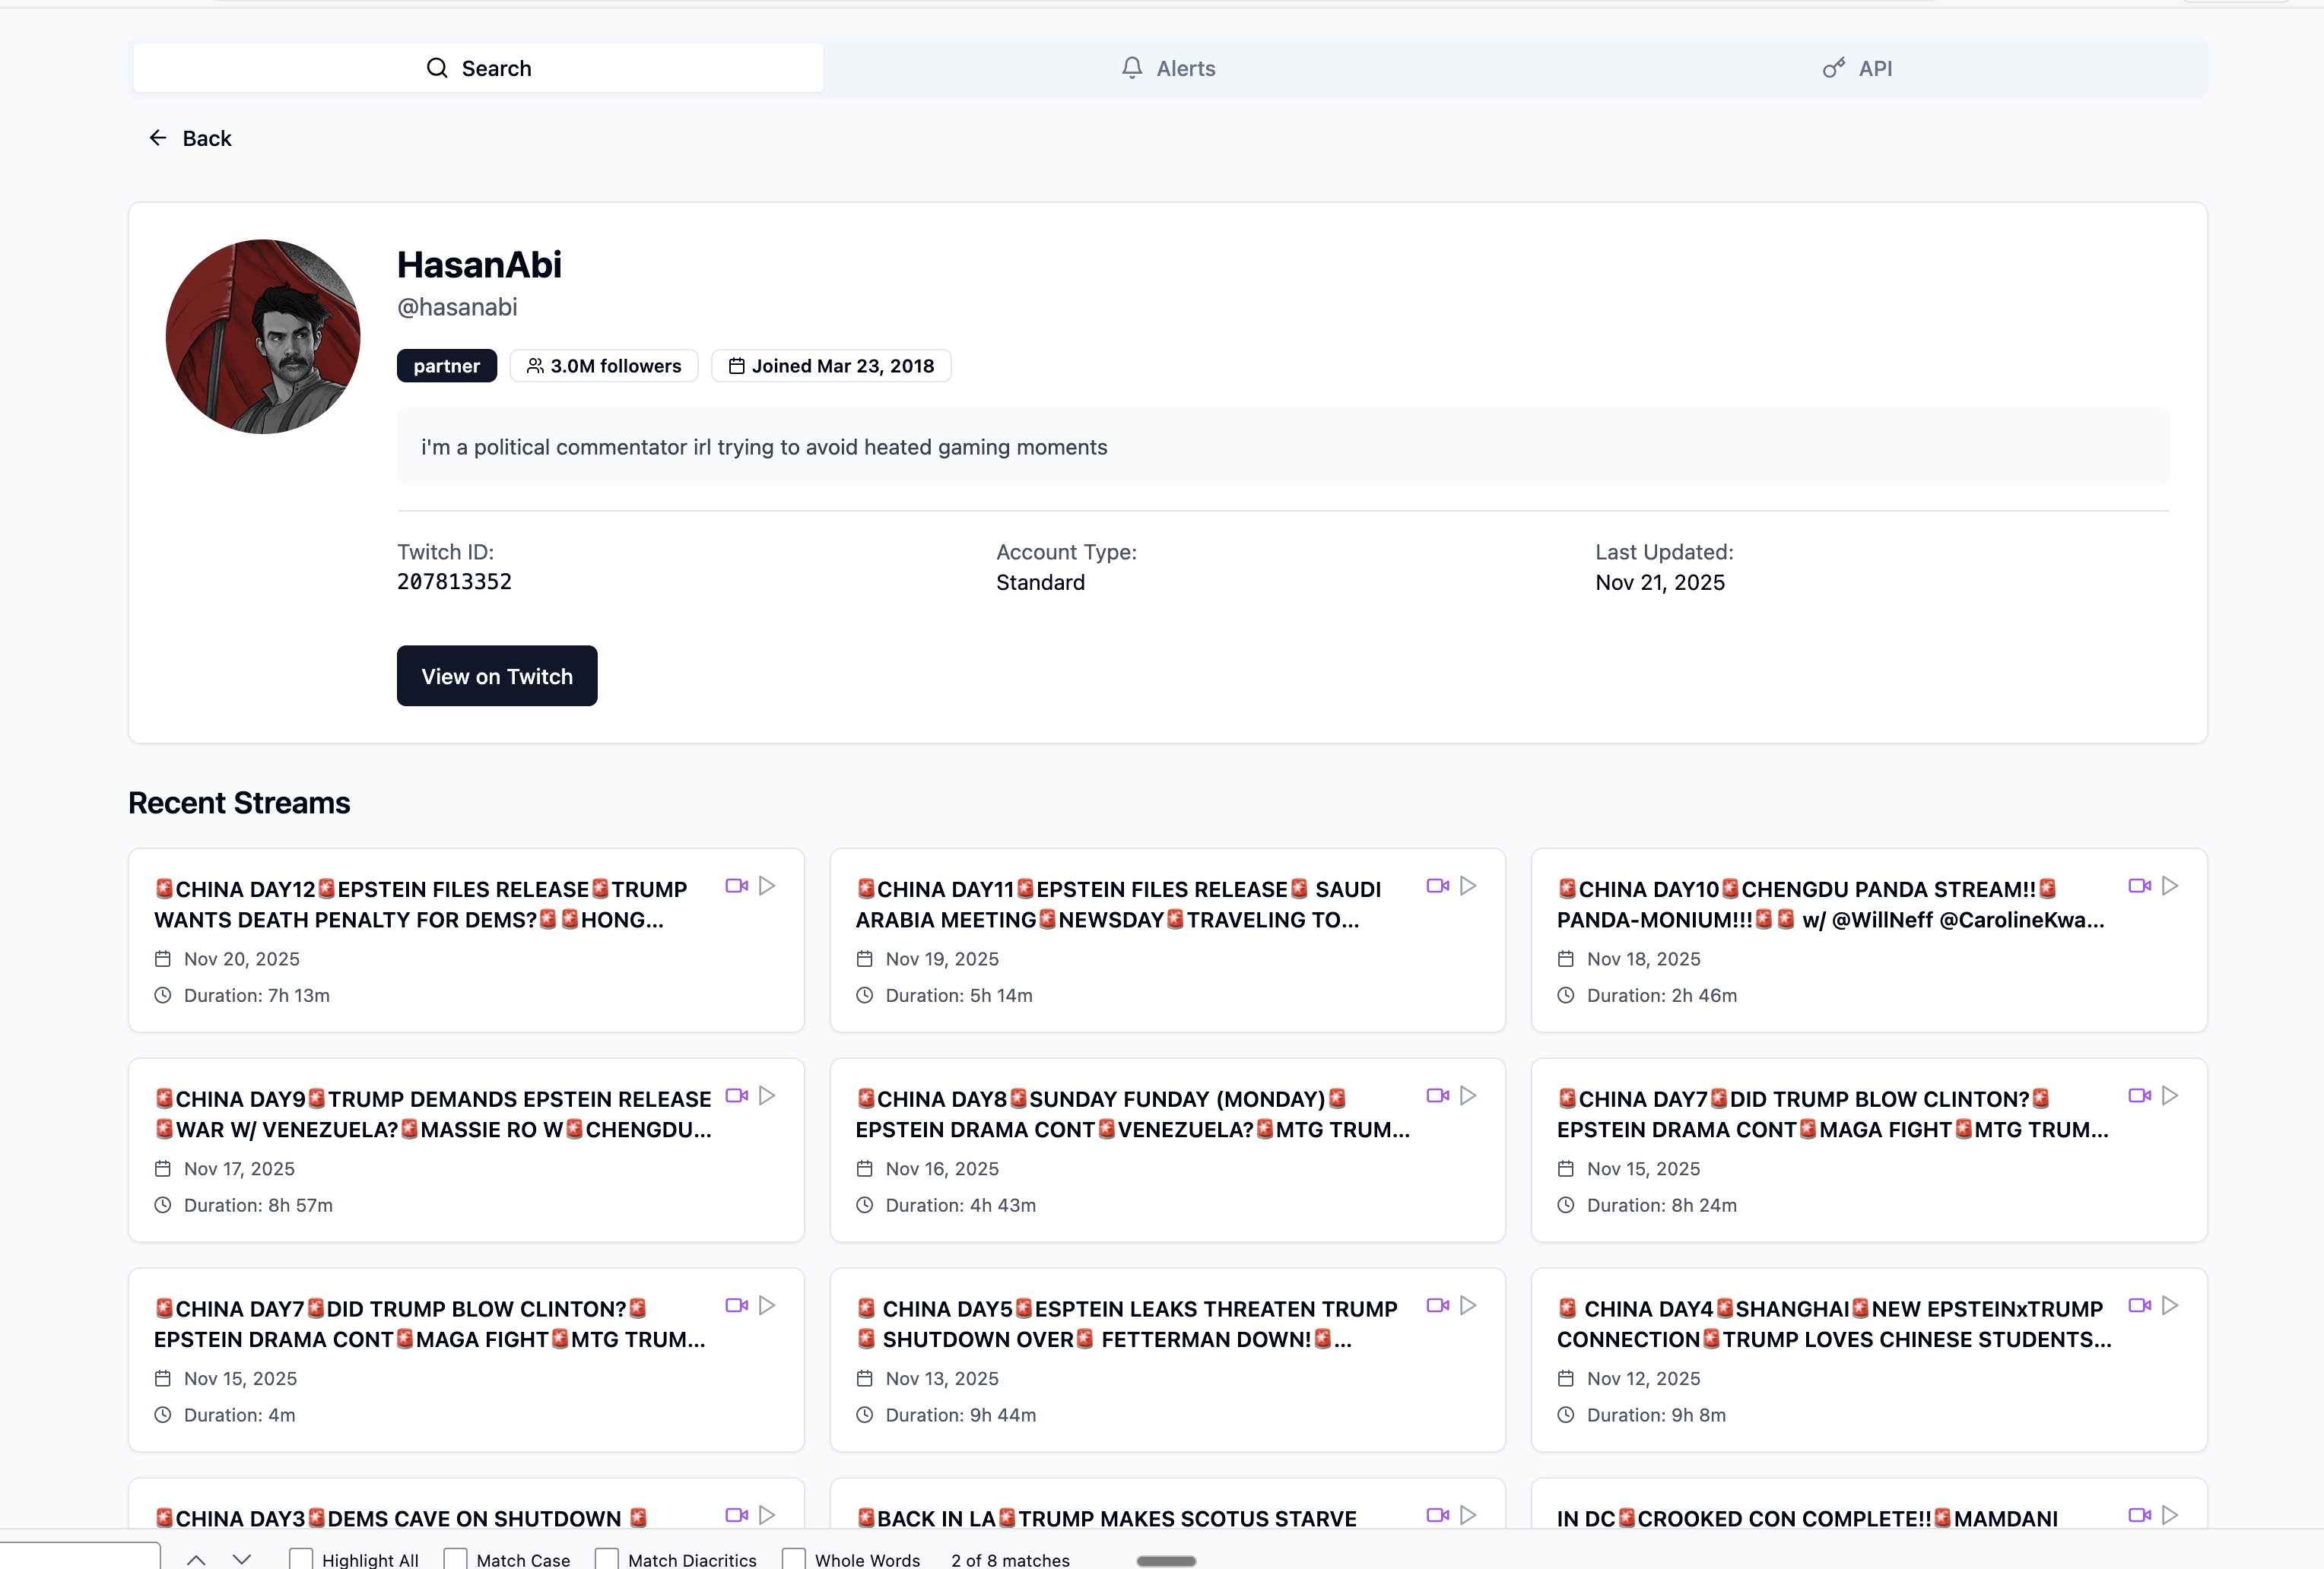
Task: Open the CHINA DAY12 stream title
Action: click(x=421, y=905)
